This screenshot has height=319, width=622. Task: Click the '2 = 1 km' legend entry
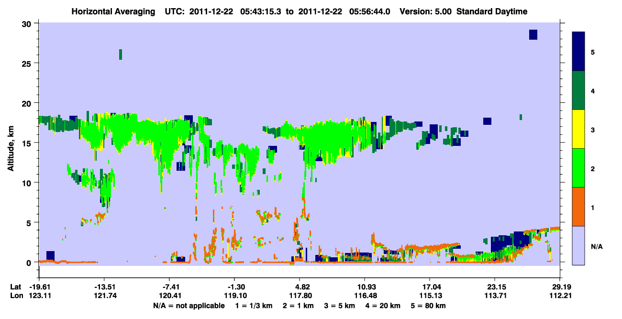[x=297, y=306]
